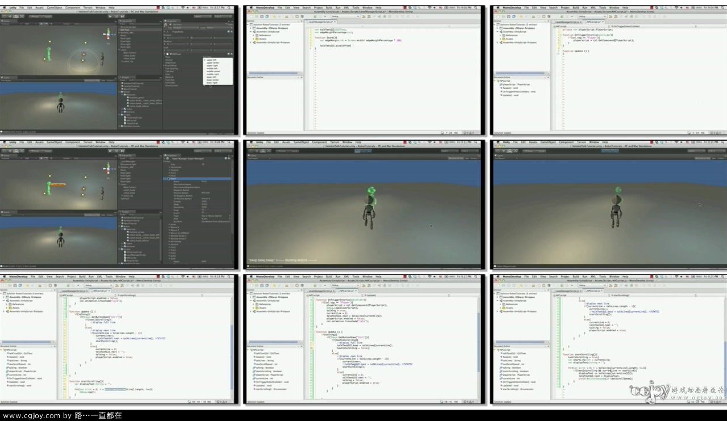Screen dimensions: 727x421
Task: Open the startScrolling() member dropdown in the bottom-left editor
Action: [x=158, y=295]
